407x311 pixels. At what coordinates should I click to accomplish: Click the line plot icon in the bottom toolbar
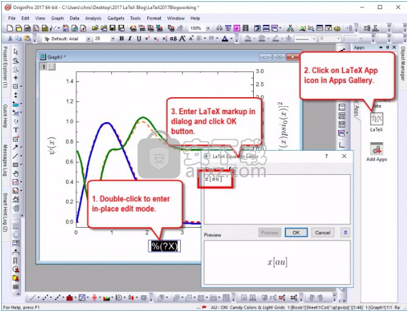pos(33,298)
